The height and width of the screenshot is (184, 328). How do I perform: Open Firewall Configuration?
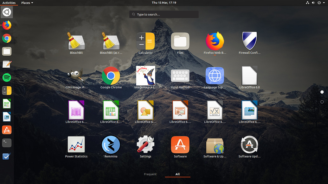click(249, 41)
